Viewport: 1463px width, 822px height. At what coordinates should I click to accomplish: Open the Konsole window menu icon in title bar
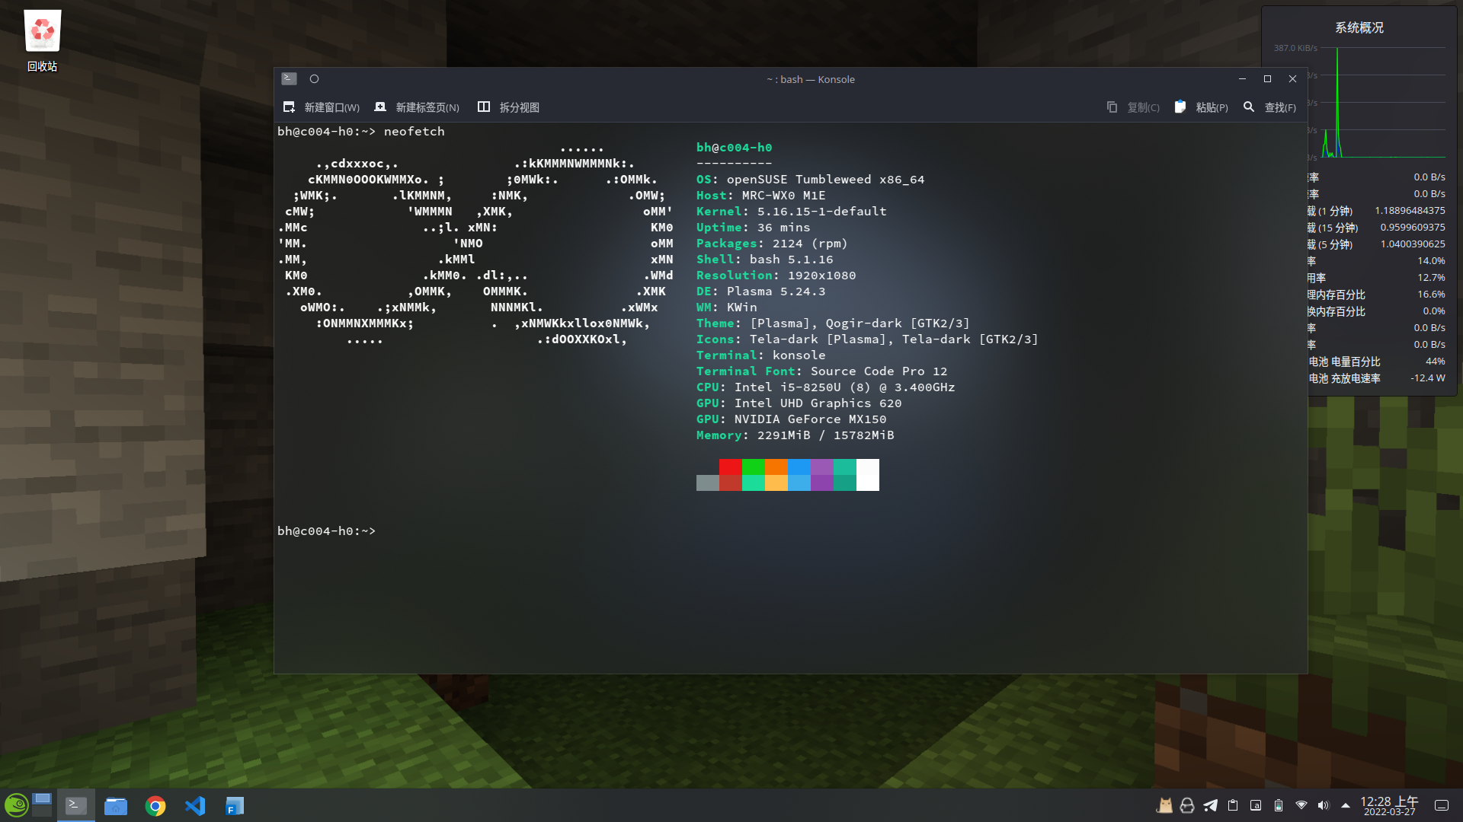pyautogui.click(x=289, y=78)
